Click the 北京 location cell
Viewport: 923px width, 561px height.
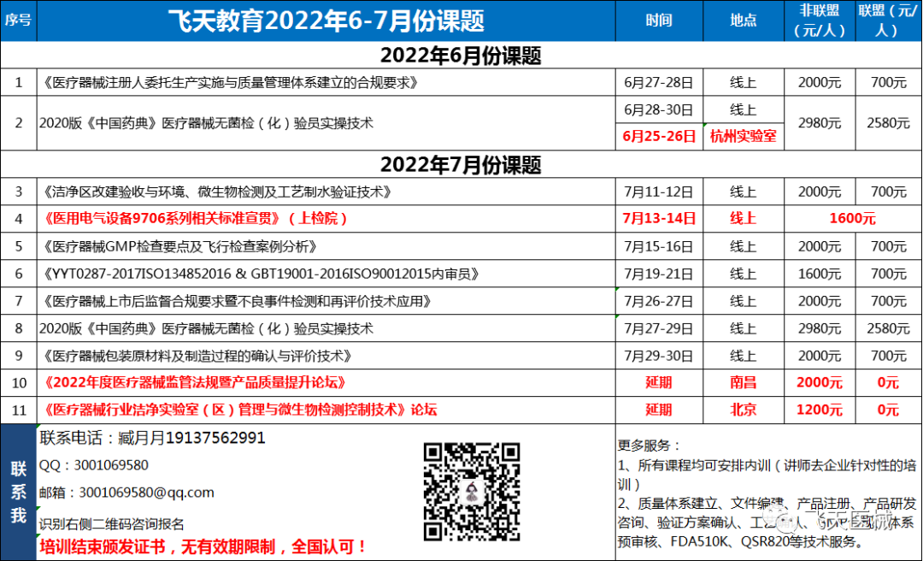click(744, 410)
